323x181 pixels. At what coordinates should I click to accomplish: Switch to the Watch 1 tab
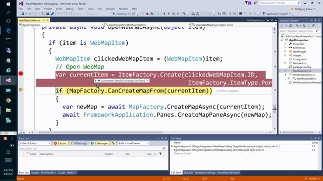tap(72, 173)
